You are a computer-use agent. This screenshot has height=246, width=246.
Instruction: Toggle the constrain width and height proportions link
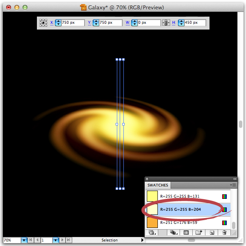pyautogui.click(x=166, y=23)
